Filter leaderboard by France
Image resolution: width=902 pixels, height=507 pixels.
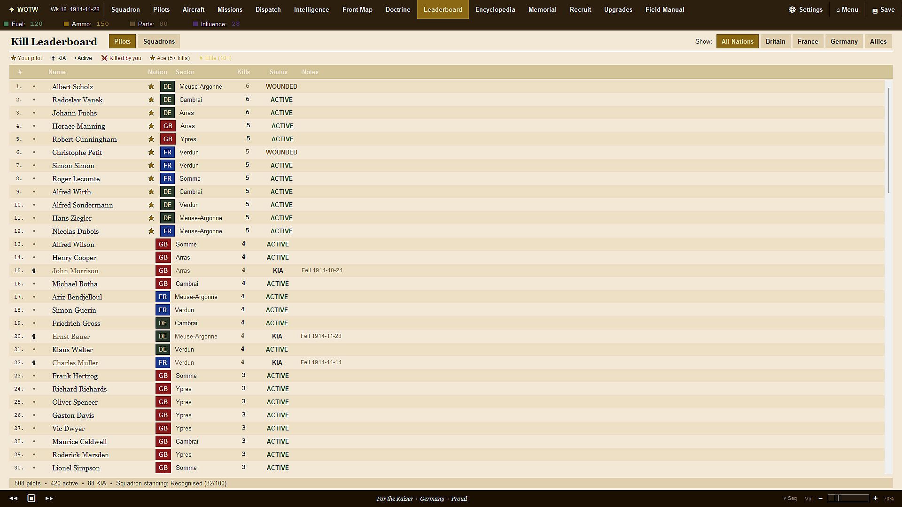click(x=808, y=41)
